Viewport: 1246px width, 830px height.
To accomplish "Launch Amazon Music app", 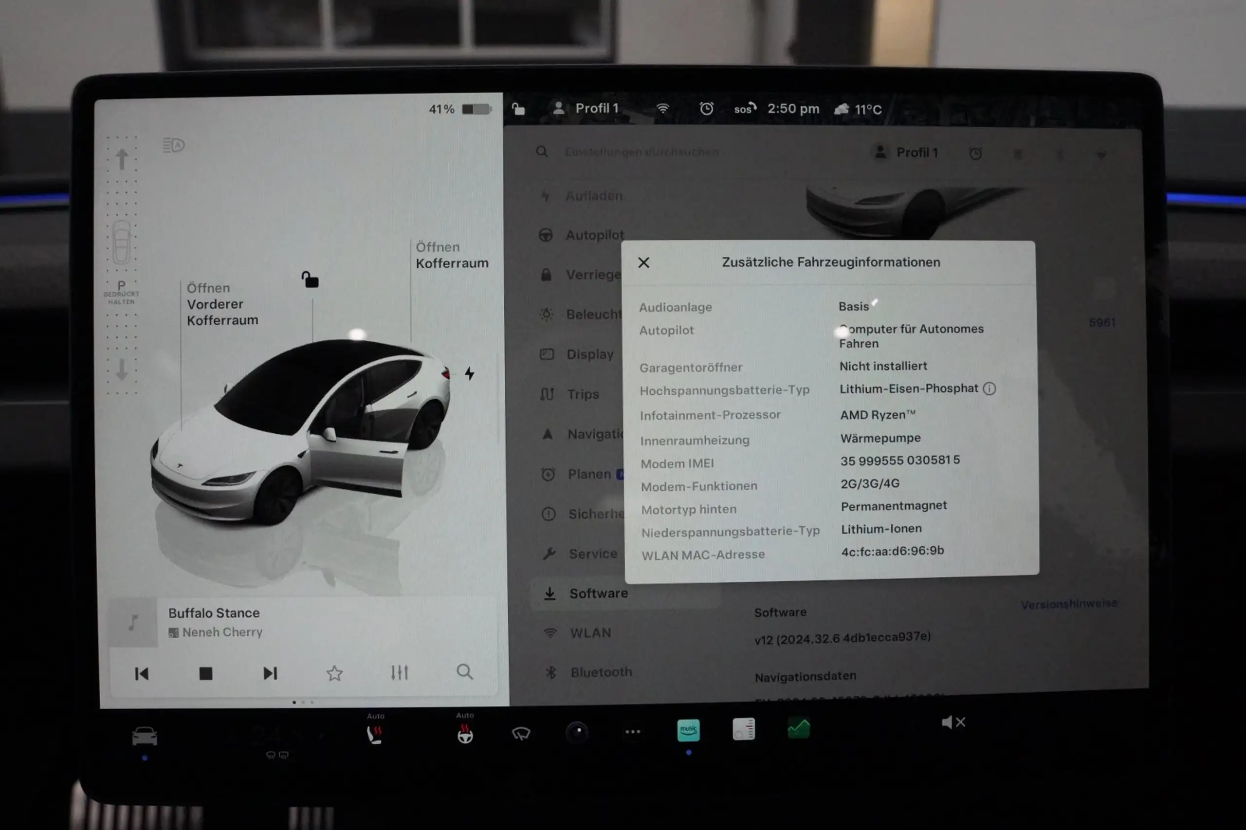I will coord(688,731).
